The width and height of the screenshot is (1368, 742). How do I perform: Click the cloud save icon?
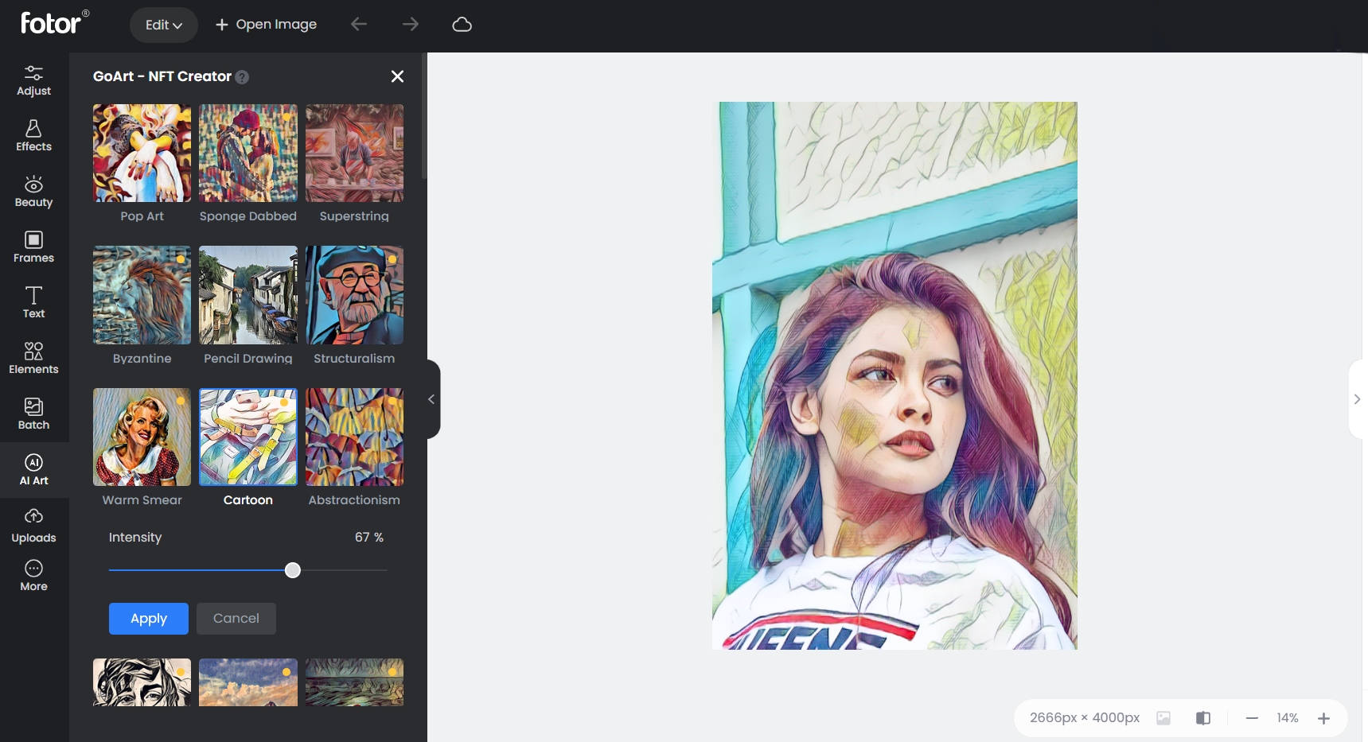point(462,25)
